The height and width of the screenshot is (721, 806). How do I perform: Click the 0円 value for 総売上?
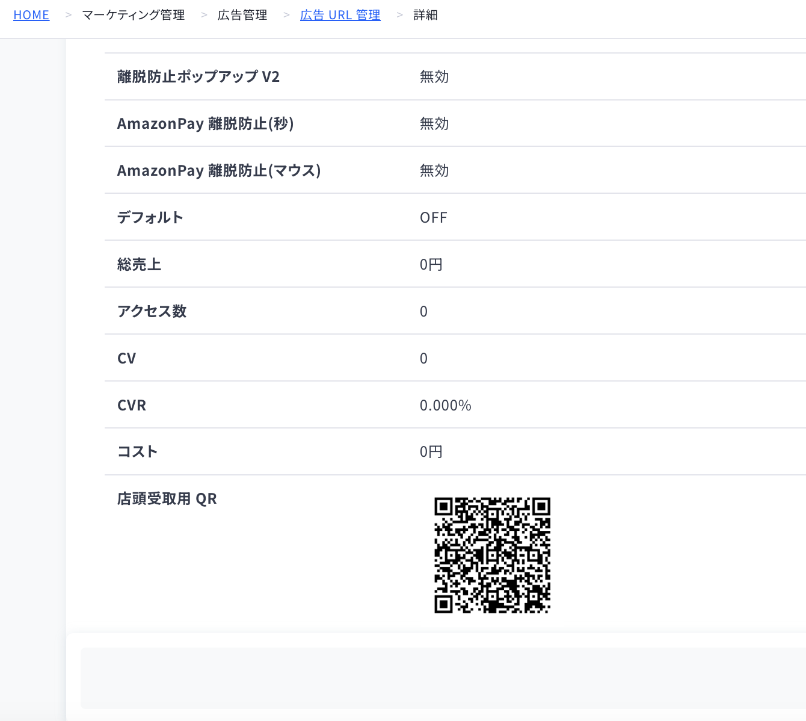431,264
